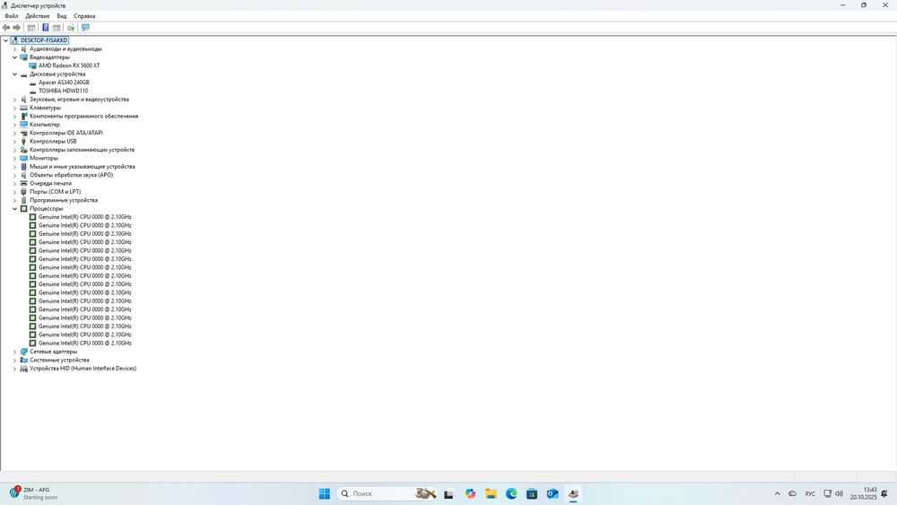Viewport: 897px width, 505px height.
Task: Click the Поиск taskbar search box
Action: click(388, 493)
